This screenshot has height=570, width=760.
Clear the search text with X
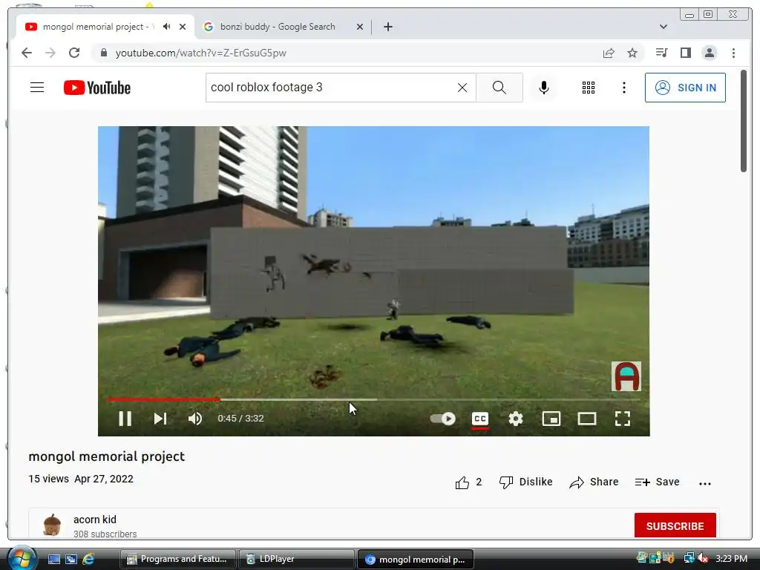[462, 88]
